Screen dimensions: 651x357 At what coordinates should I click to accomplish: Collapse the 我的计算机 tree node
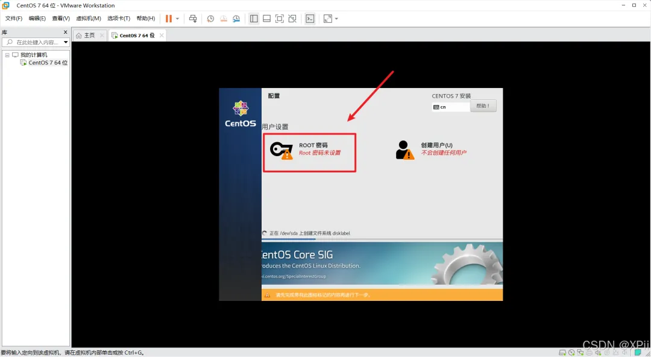pos(7,55)
